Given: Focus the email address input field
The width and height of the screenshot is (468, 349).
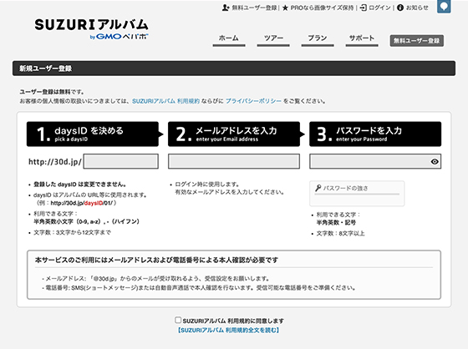Looking at the screenshot, I should coord(234,161).
